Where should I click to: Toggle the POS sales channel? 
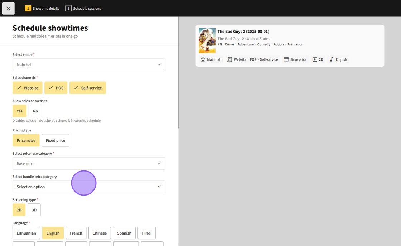pos(56,88)
